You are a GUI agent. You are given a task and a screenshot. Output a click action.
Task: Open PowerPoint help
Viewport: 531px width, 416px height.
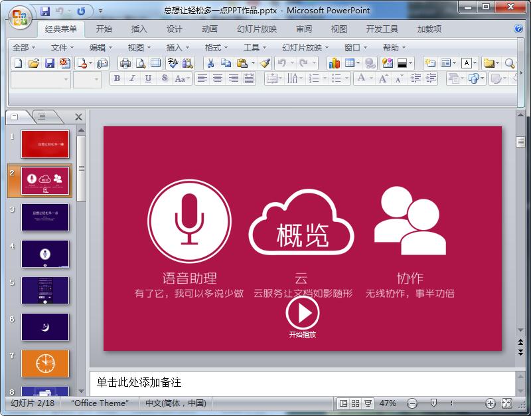(x=518, y=29)
